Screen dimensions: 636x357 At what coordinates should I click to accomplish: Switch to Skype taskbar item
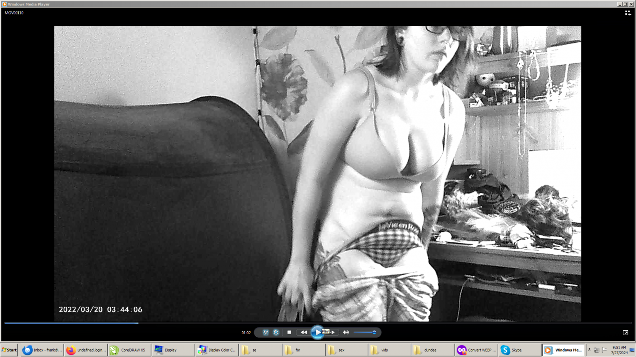[x=519, y=350]
